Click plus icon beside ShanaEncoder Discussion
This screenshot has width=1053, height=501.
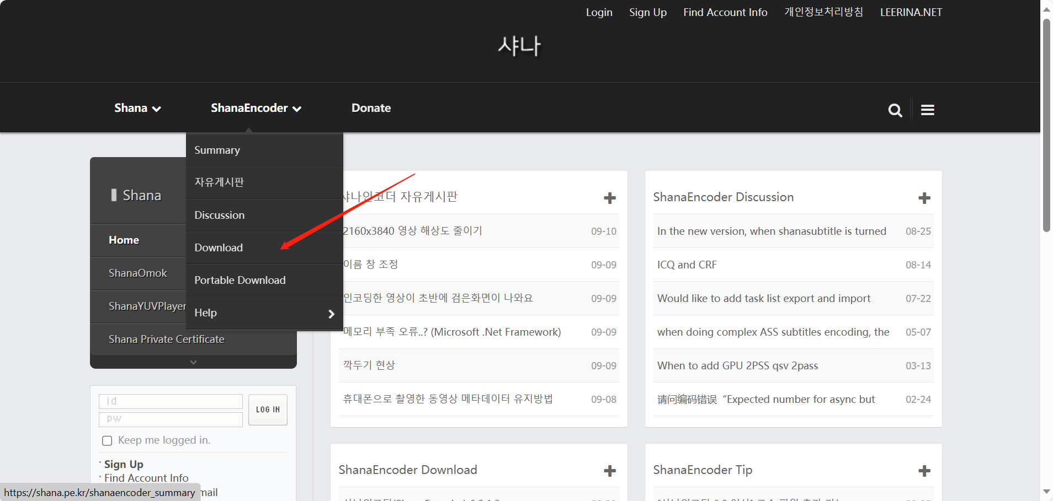pos(924,198)
